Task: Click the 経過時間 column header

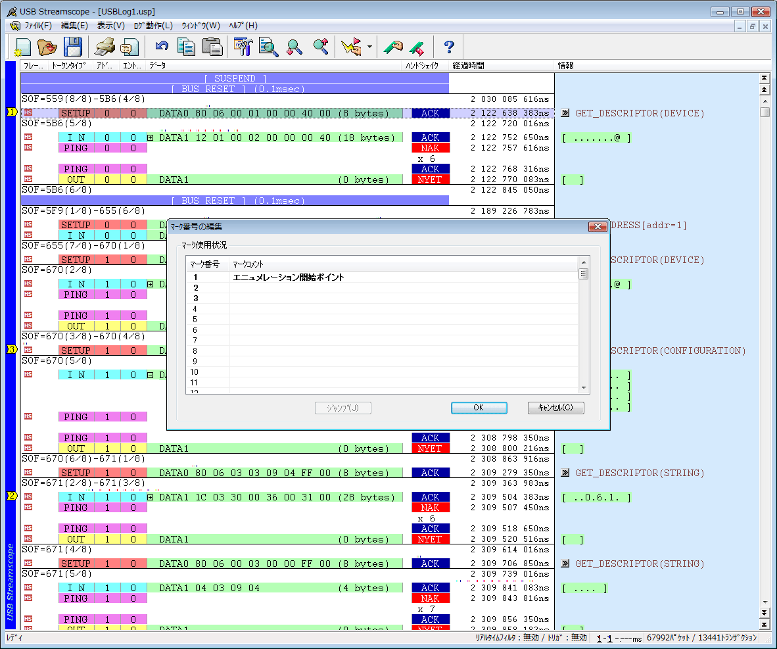Action: coord(501,66)
